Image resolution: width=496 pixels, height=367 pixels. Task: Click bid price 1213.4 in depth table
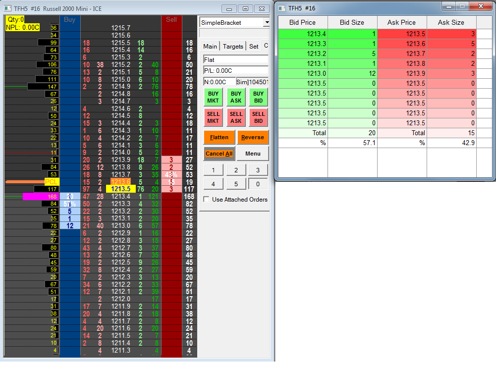(303, 34)
